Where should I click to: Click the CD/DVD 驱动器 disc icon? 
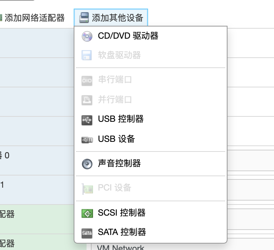(87, 36)
